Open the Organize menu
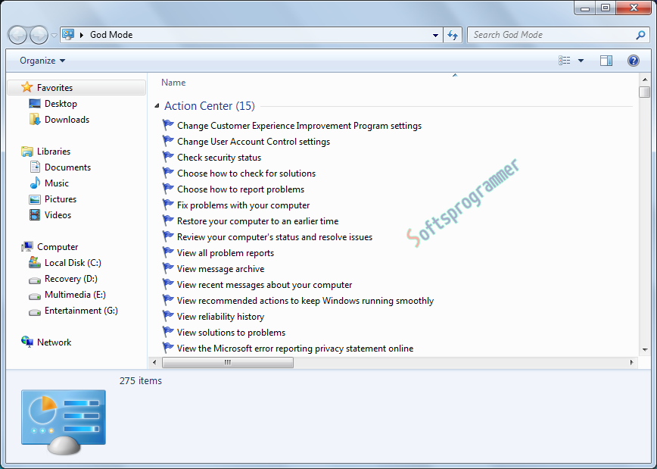Screen dimensions: 657x469 [x=36, y=60]
